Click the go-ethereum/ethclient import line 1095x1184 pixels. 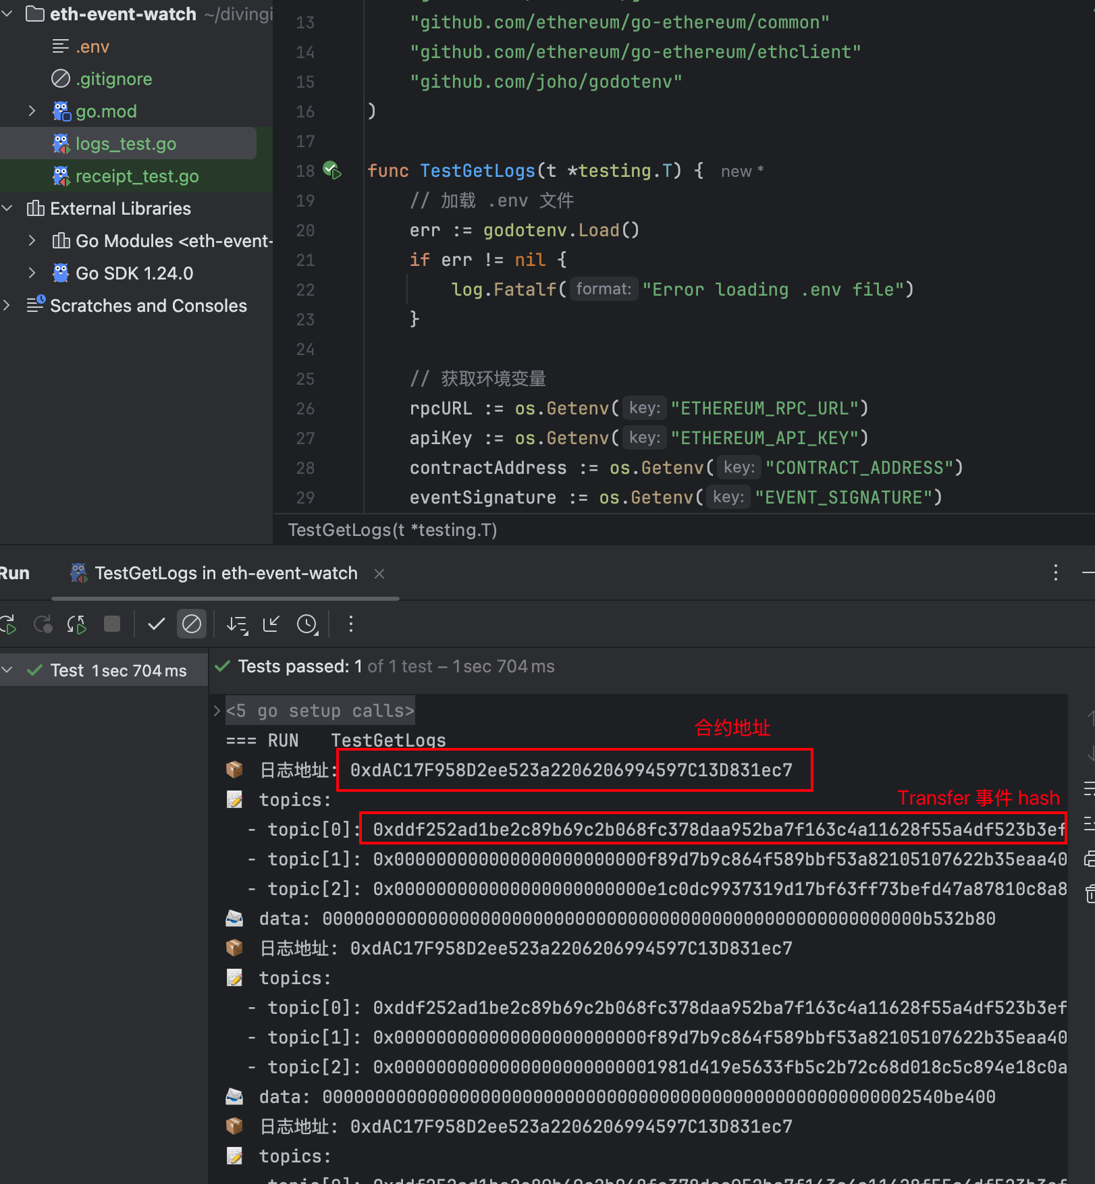click(635, 52)
